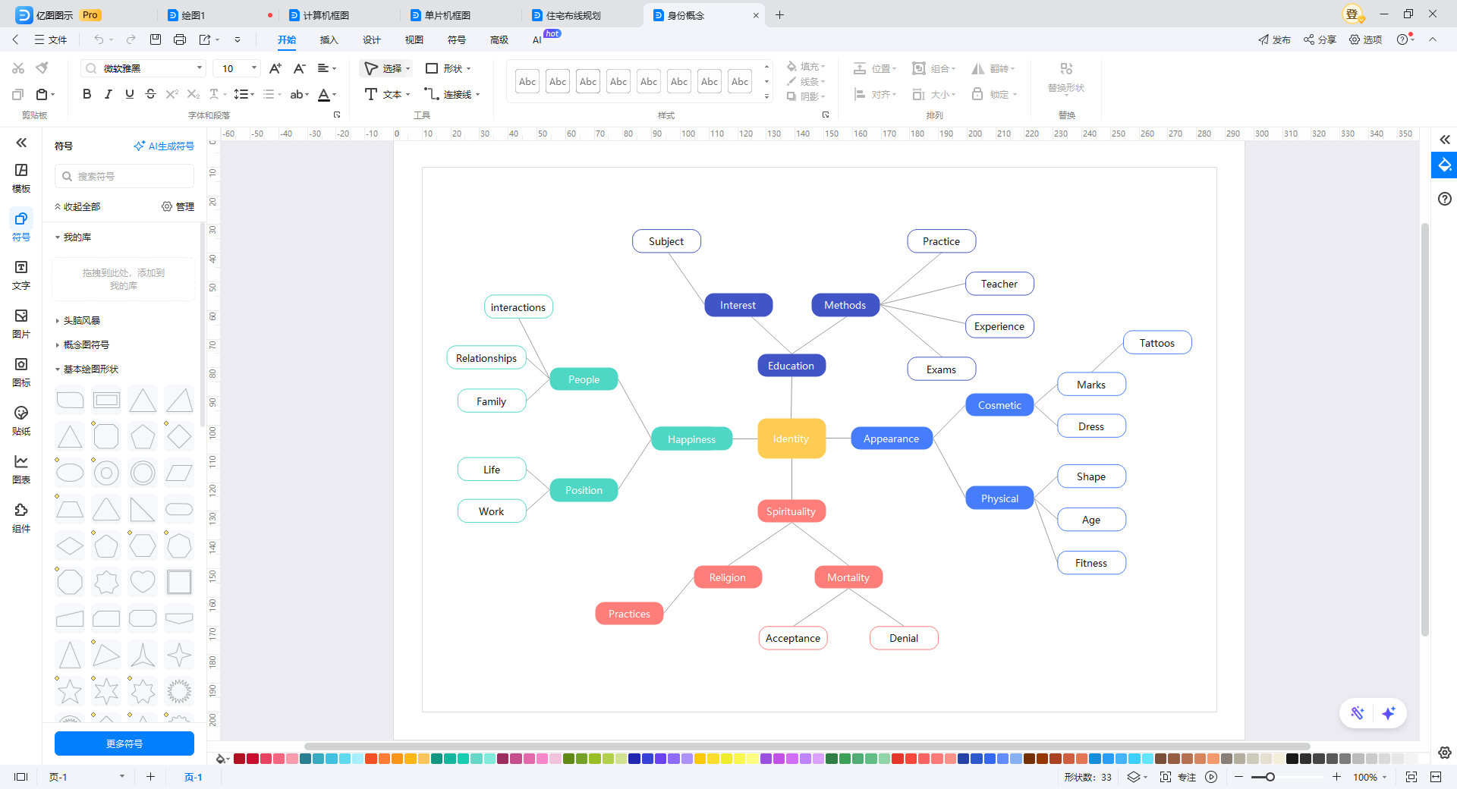
Task: Toggle Superscript formatting
Action: (172, 94)
